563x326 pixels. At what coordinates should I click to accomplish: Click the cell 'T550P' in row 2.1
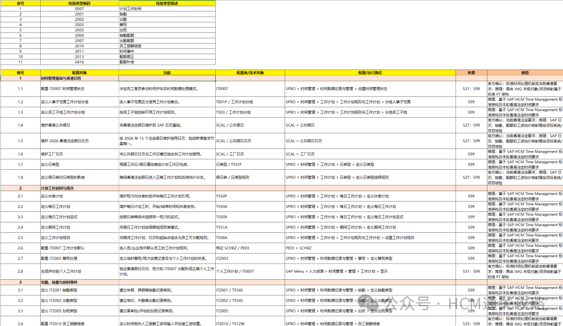250,196
